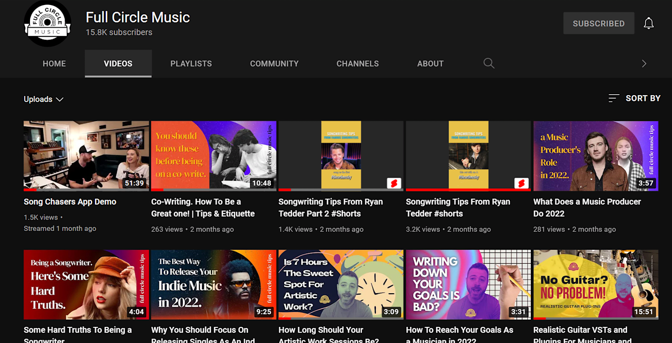The height and width of the screenshot is (343, 672).
Task: Click Shorts badge on Ryan Tedder Part 2 thumbnail
Action: [394, 183]
